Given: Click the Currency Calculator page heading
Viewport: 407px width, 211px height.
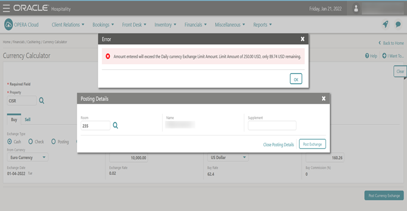Looking at the screenshot, I should (26, 55).
